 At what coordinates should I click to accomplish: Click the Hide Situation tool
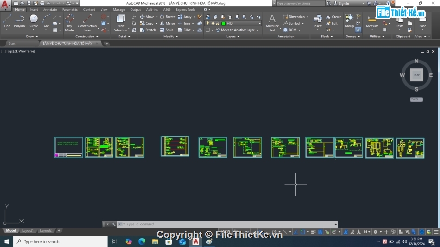tap(121, 23)
